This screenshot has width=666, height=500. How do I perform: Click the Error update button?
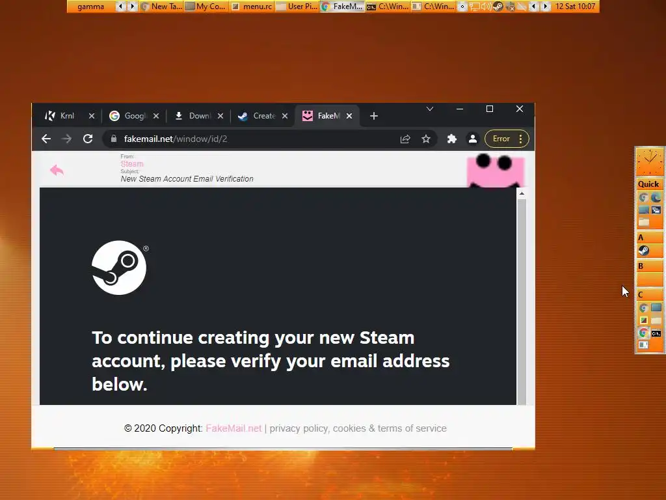point(501,139)
